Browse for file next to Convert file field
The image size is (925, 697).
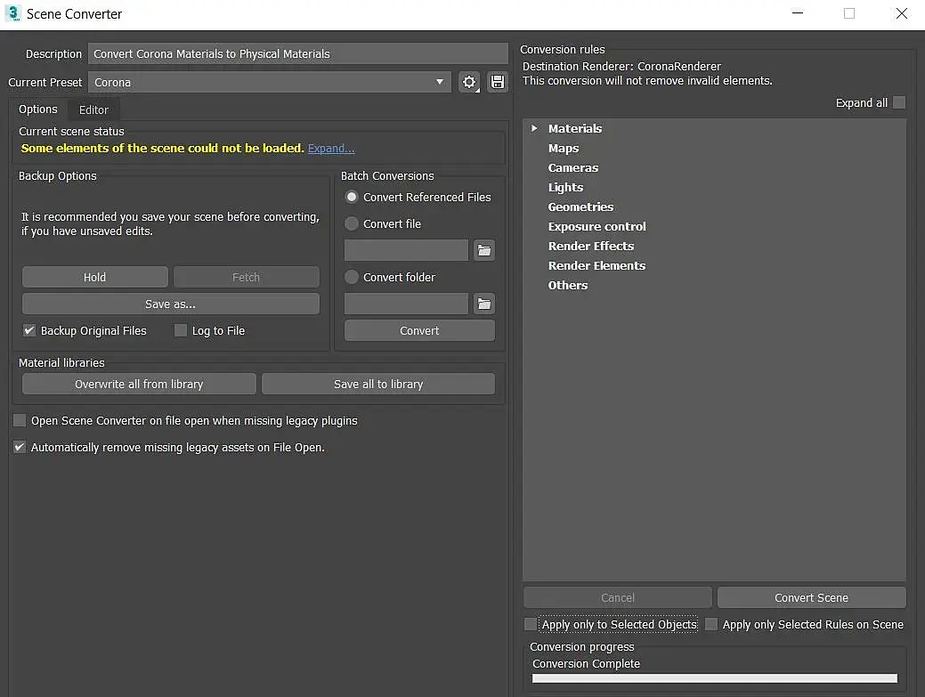pos(483,251)
